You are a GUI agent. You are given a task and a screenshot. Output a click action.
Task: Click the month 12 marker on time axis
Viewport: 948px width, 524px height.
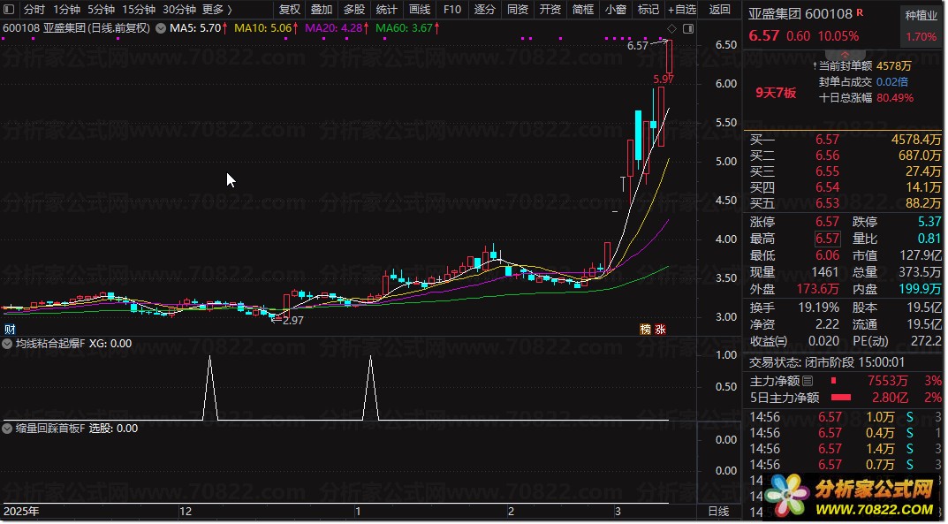click(x=185, y=512)
